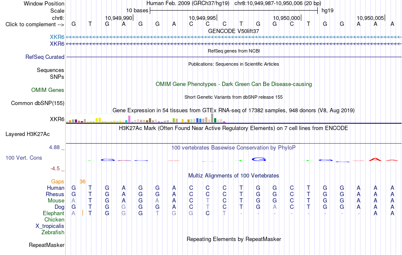Viewport: 402px width, 255px height.
Task: Click the 10,949,990 position marker
Action: point(118,18)
